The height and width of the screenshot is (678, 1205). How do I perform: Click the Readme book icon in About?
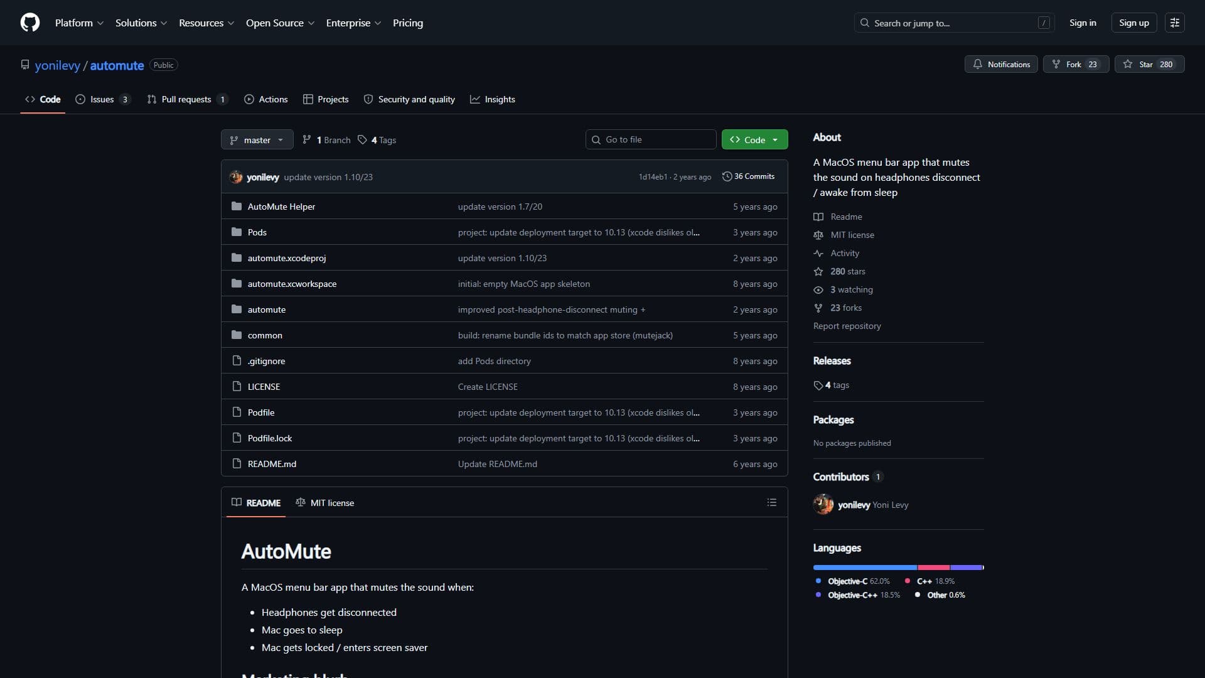(818, 217)
